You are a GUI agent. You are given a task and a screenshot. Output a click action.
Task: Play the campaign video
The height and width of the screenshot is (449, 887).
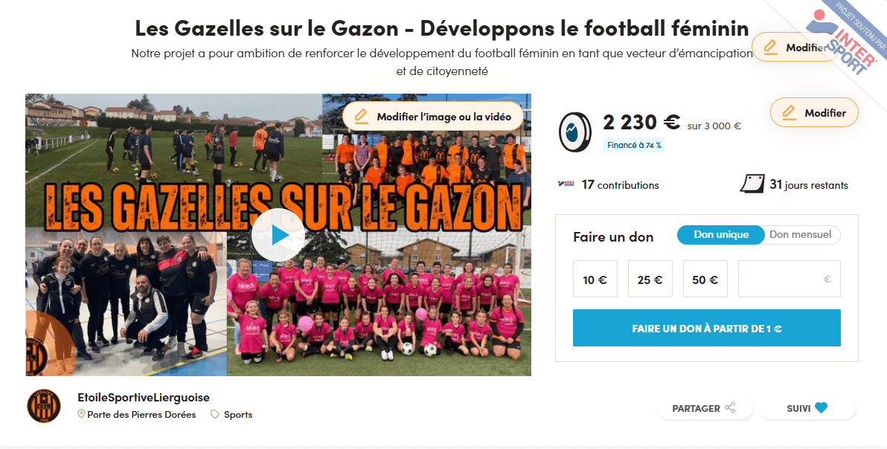tap(278, 235)
